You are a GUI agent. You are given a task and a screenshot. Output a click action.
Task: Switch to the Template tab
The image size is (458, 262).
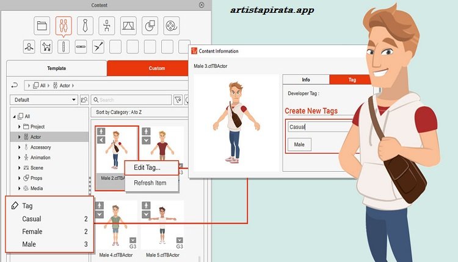57,68
